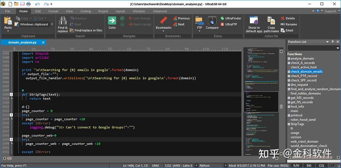Click the FTP folder icon
This screenshot has width=341, height=168.
[199, 22]
